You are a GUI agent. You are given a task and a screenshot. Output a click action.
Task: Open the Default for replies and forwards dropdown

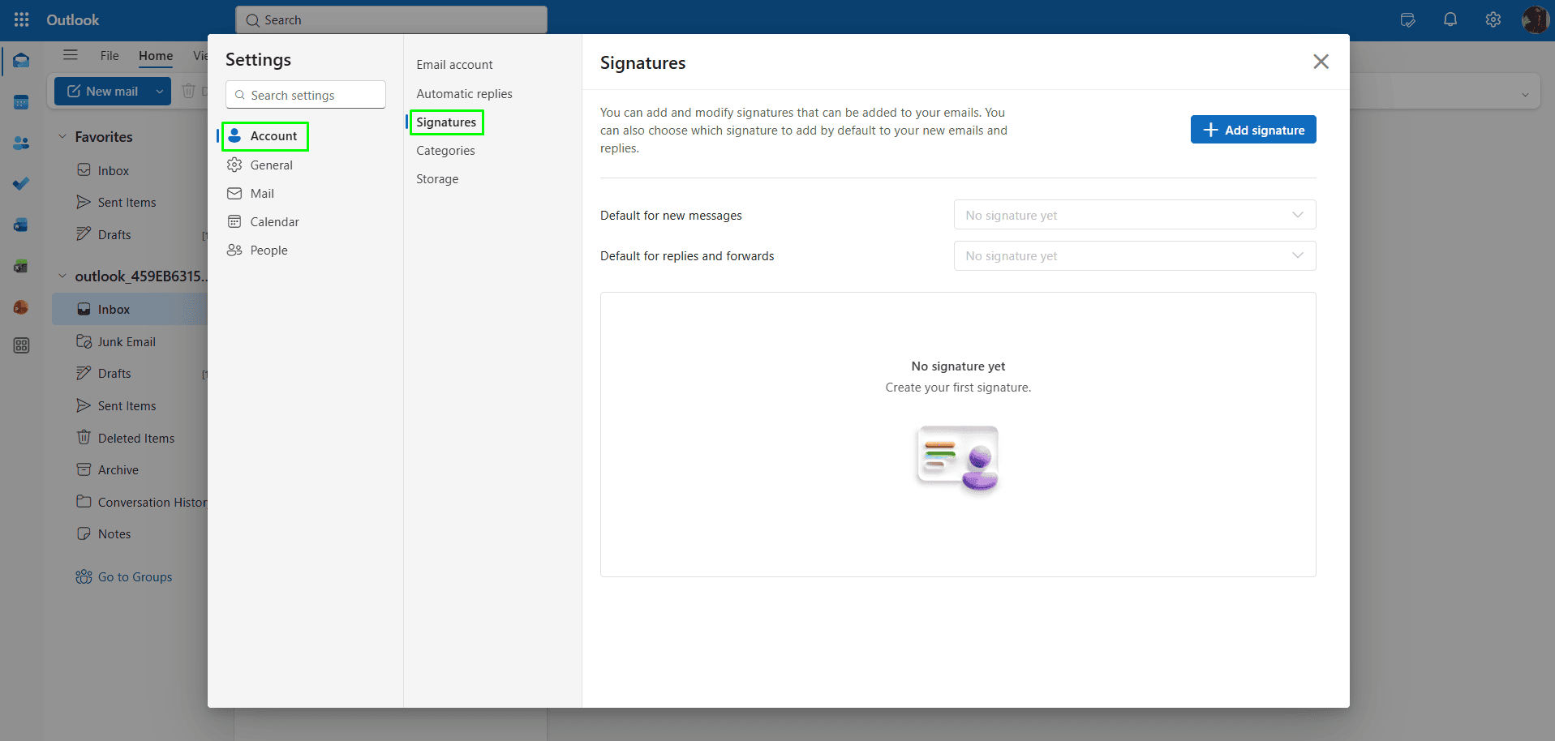coord(1135,255)
